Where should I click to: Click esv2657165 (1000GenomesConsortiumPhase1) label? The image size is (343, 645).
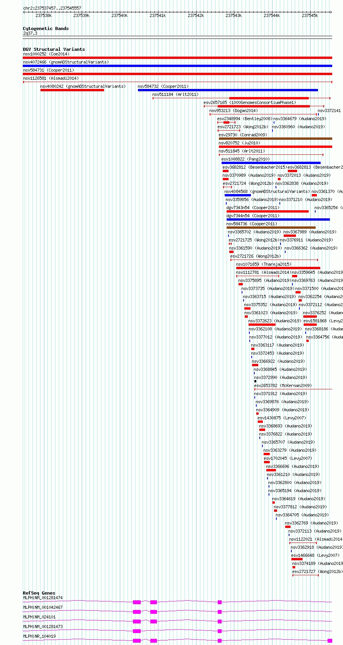250,102
